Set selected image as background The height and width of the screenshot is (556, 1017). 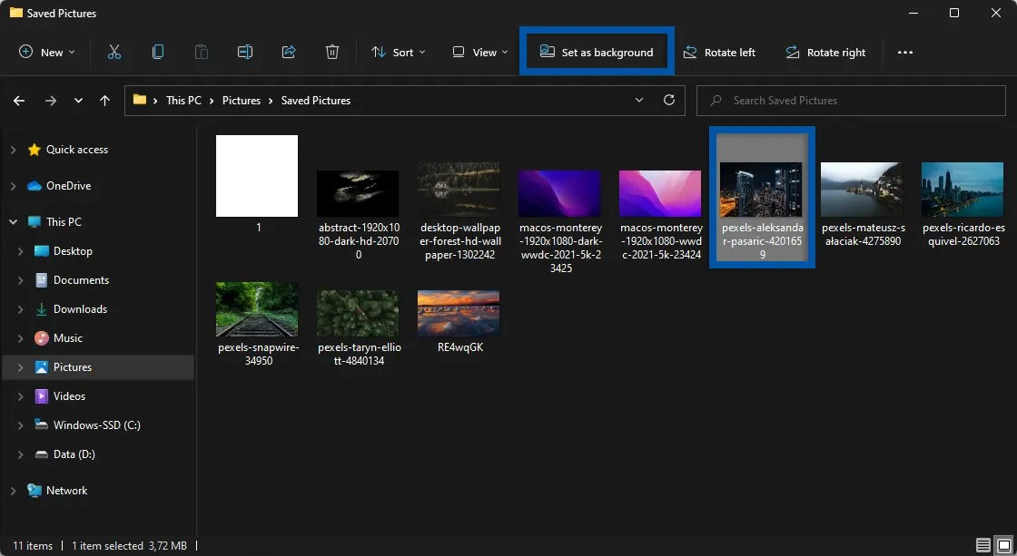click(x=596, y=52)
